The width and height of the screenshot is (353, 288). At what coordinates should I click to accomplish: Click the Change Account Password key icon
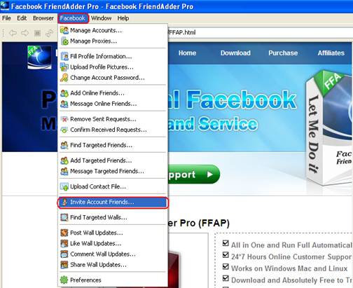tap(64, 78)
